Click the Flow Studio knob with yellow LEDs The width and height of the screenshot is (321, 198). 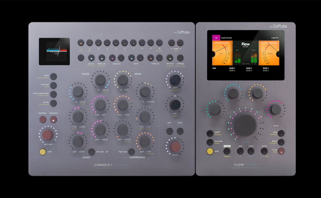coord(258,93)
